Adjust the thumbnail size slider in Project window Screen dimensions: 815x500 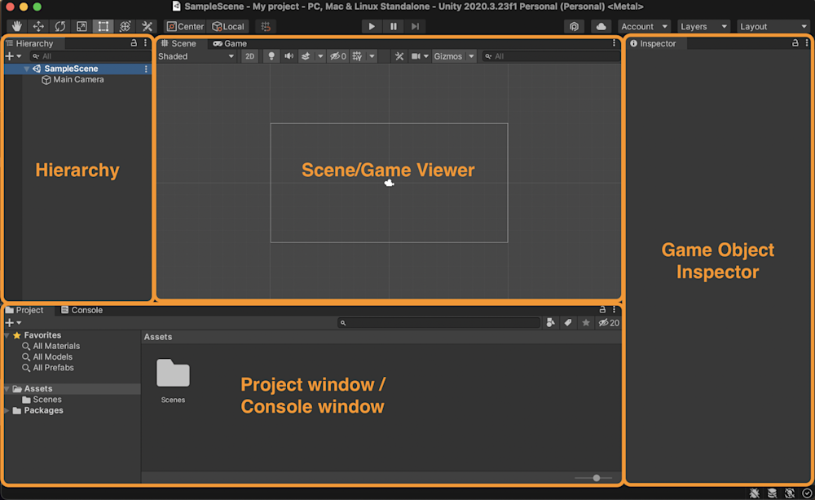(596, 478)
